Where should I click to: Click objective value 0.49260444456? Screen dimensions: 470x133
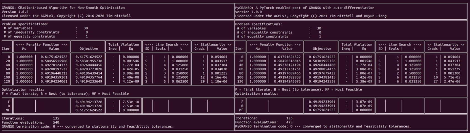pyautogui.click(x=89, y=65)
